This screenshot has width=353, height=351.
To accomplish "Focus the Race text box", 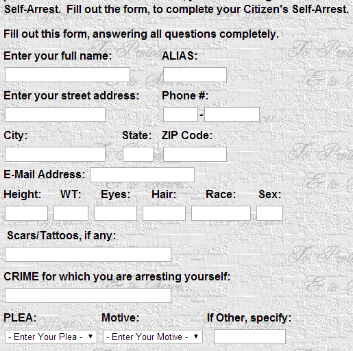I will click(221, 213).
